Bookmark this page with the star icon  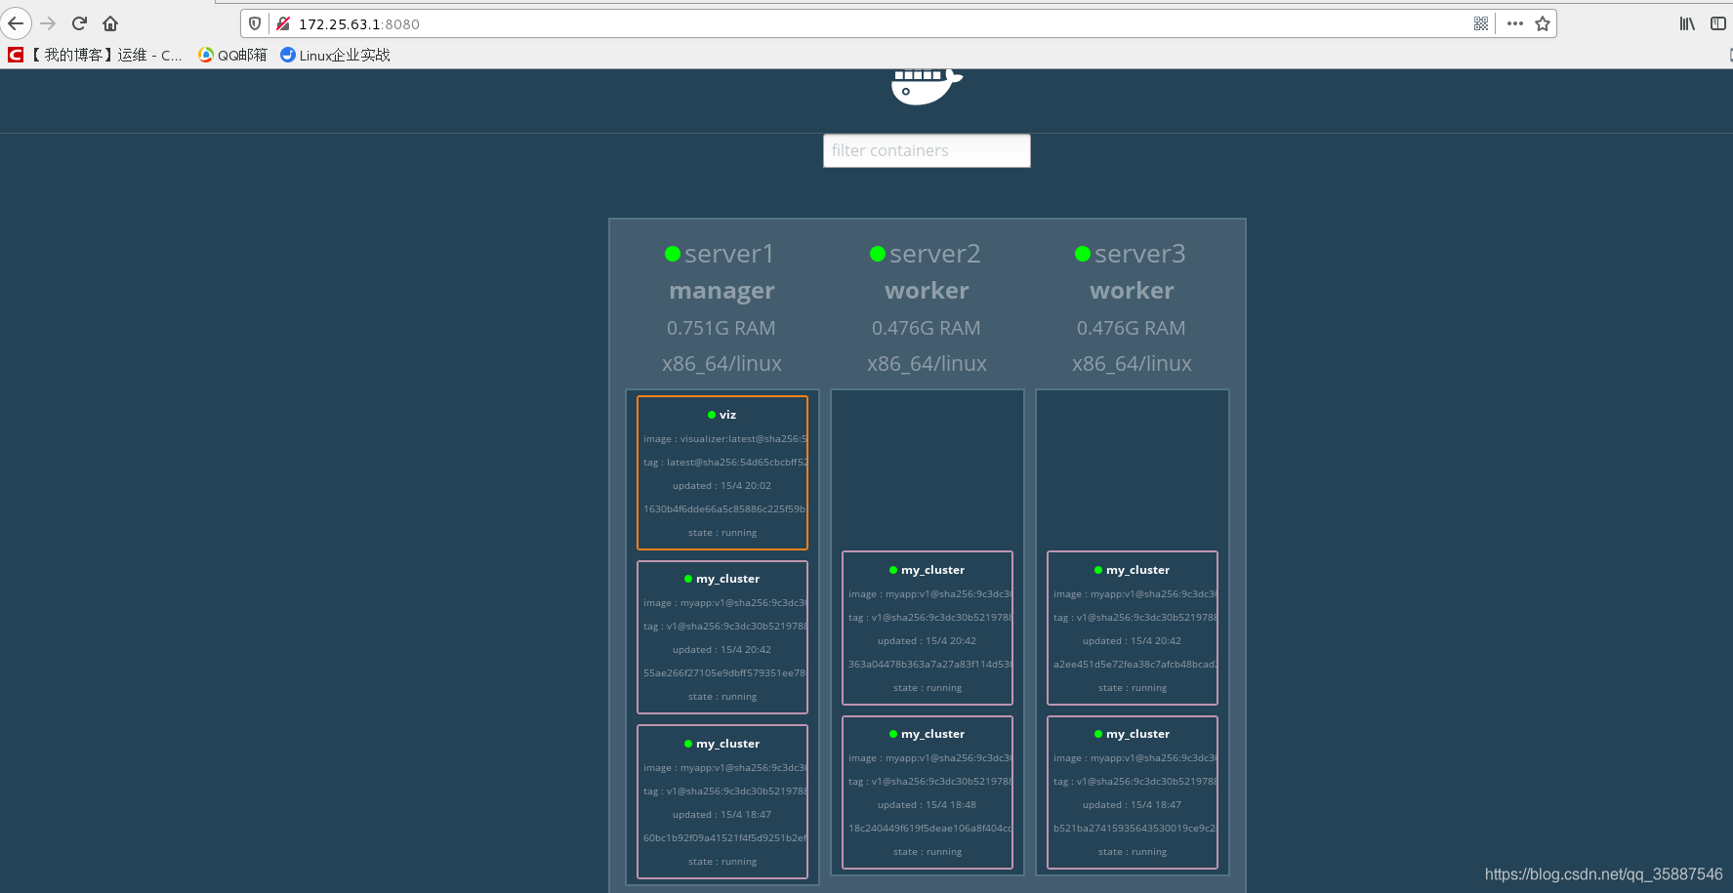click(1543, 23)
